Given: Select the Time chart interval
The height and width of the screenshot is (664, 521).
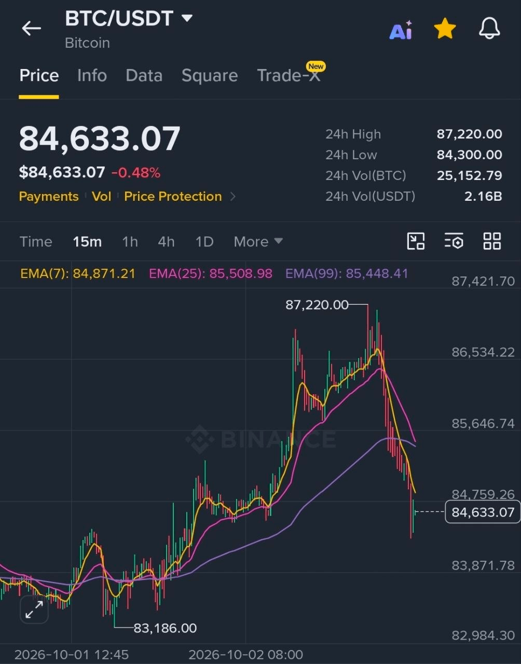Looking at the screenshot, I should (36, 242).
